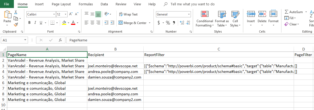Click the Insert Function fx icon
Viewport: 314px width, 110px height.
pos(60,40)
